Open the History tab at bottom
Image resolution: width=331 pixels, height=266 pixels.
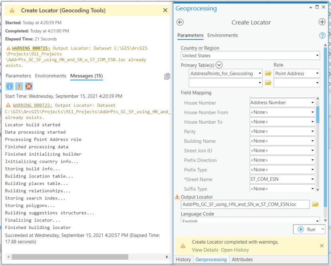pyautogui.click(x=183, y=260)
